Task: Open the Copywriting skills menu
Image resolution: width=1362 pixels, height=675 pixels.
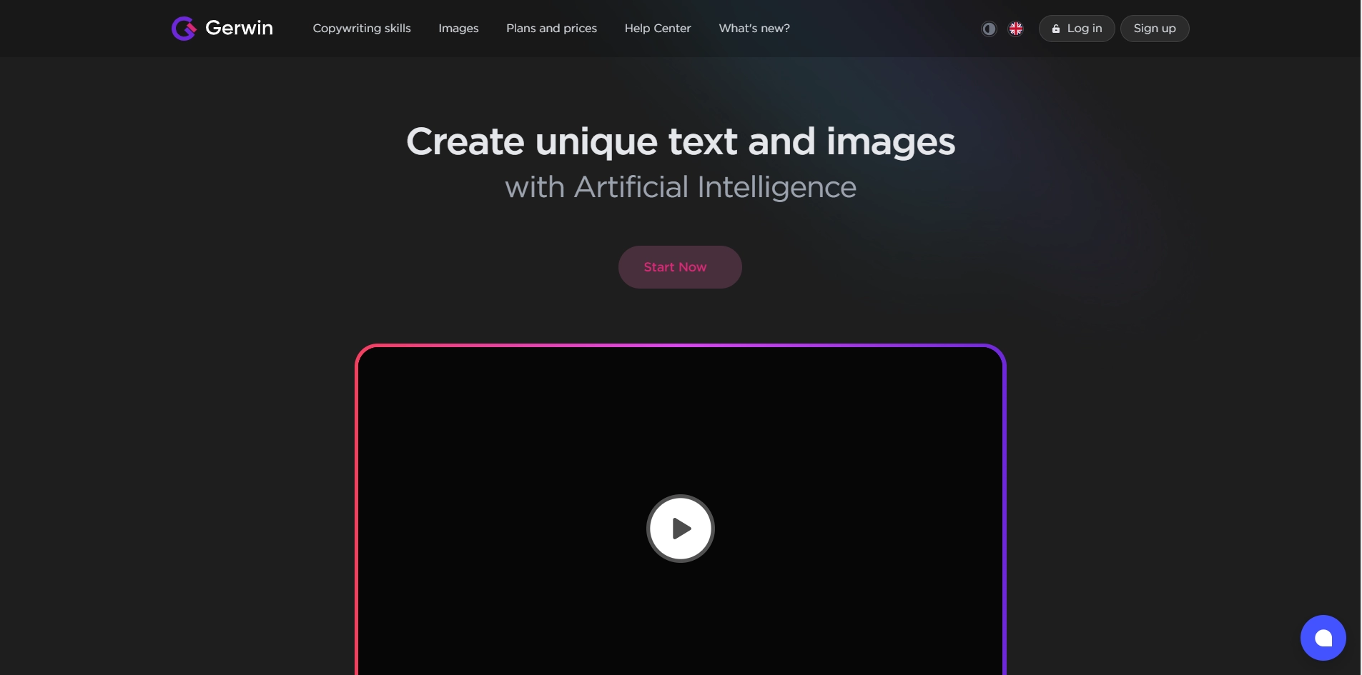Action: (362, 29)
